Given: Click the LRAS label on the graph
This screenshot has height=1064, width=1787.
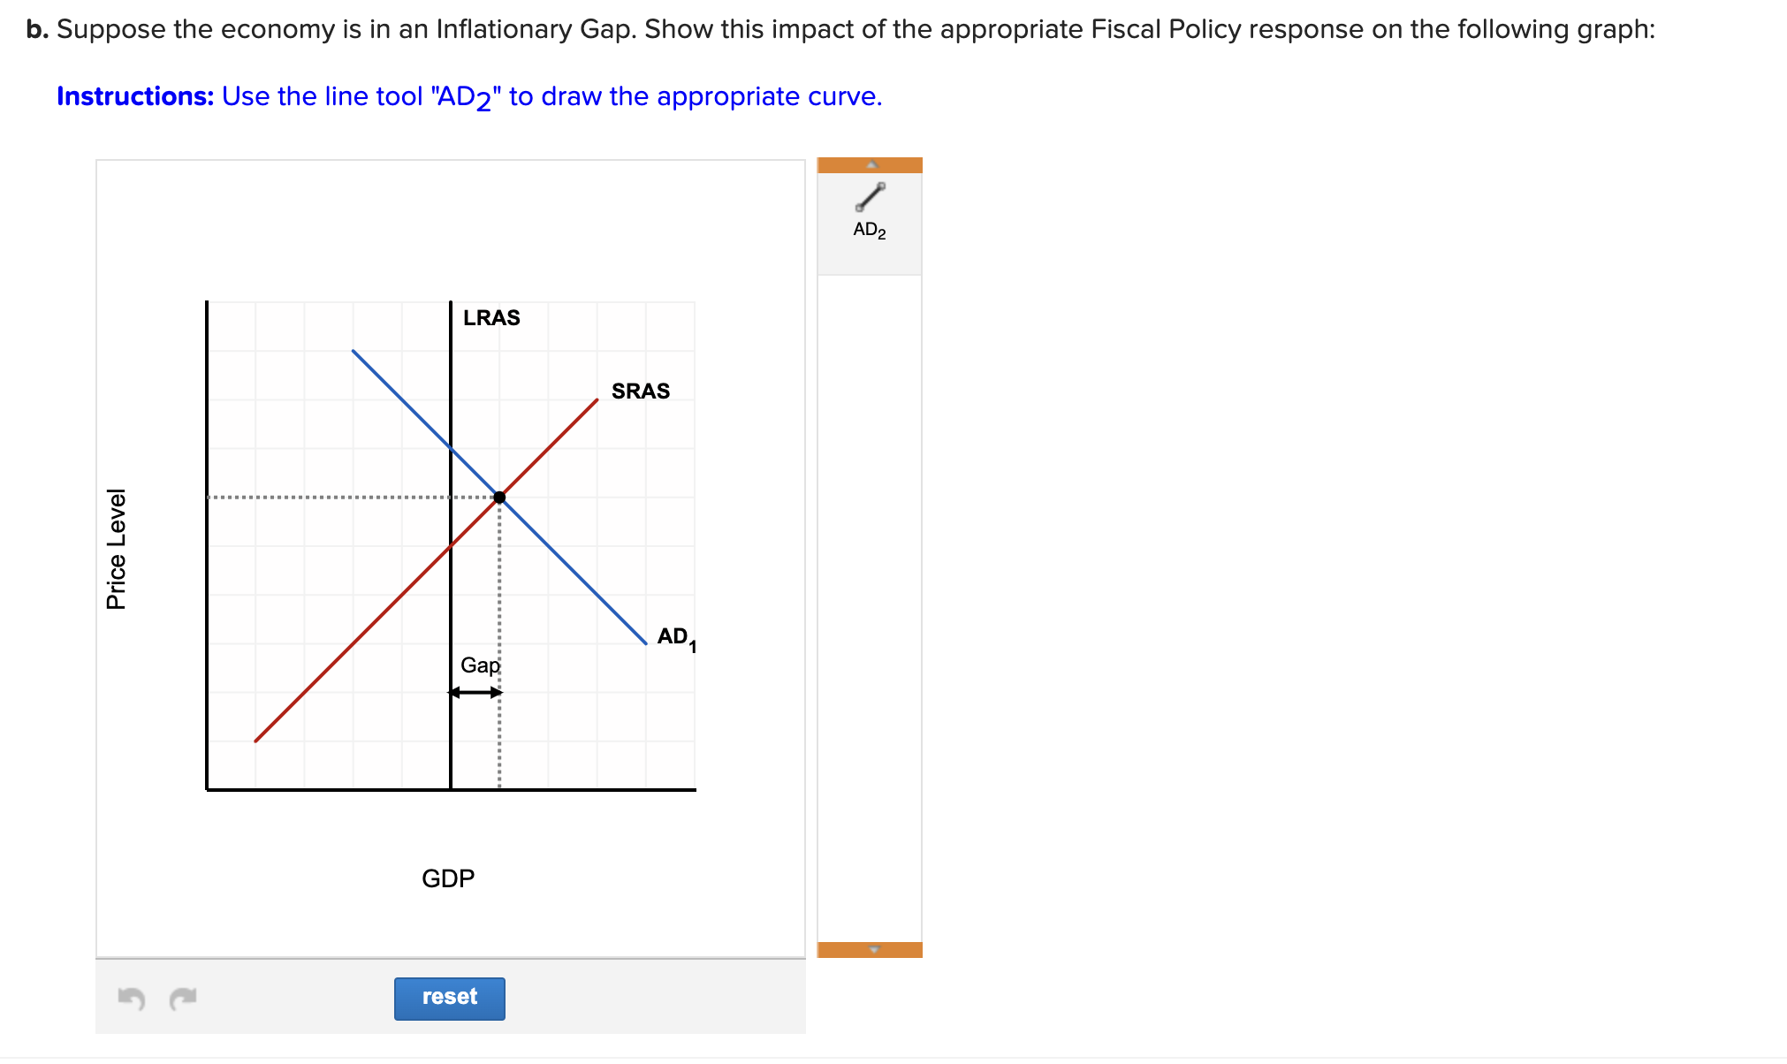Looking at the screenshot, I should coord(491,317).
